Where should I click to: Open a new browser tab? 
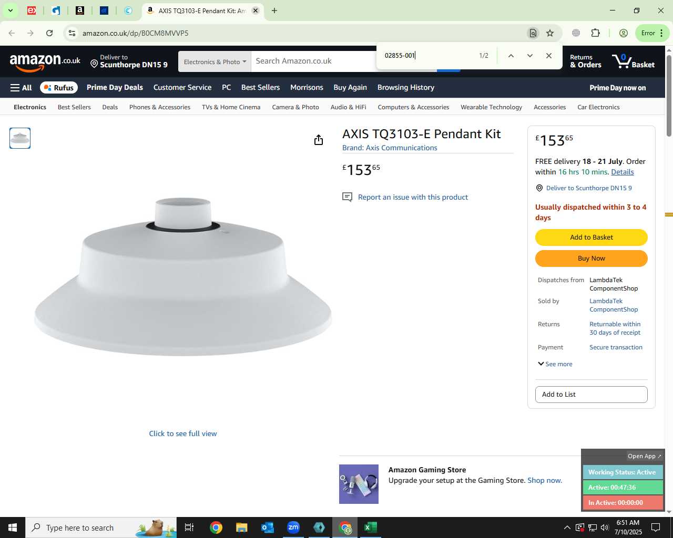click(274, 11)
